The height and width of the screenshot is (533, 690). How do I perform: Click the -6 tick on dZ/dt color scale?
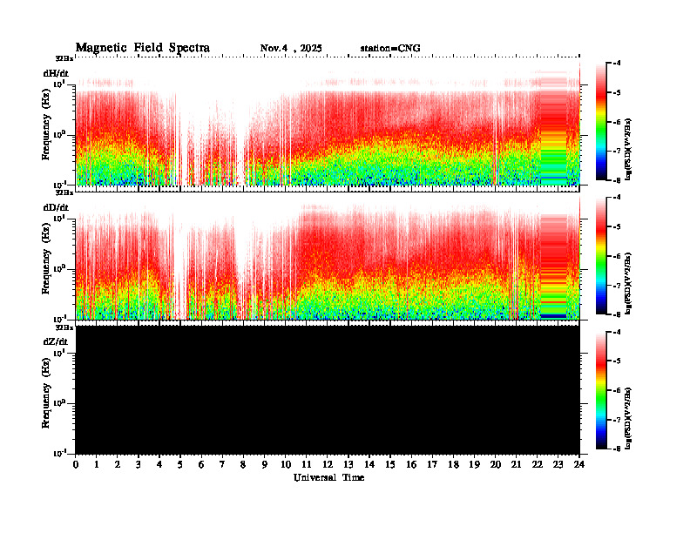tap(618, 390)
